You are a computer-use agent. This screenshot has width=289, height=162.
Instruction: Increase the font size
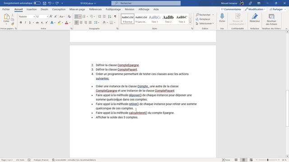[x=51, y=17]
